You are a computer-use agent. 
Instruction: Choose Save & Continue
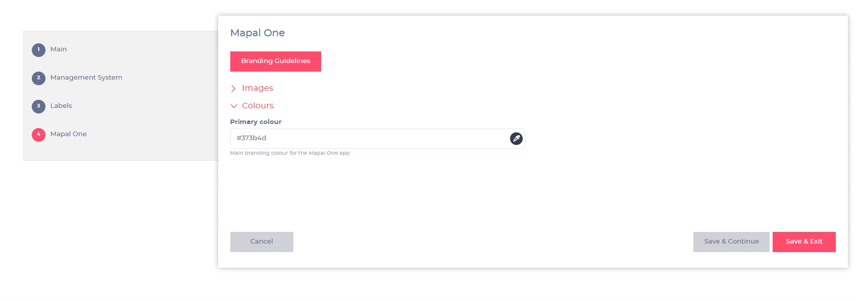point(731,242)
